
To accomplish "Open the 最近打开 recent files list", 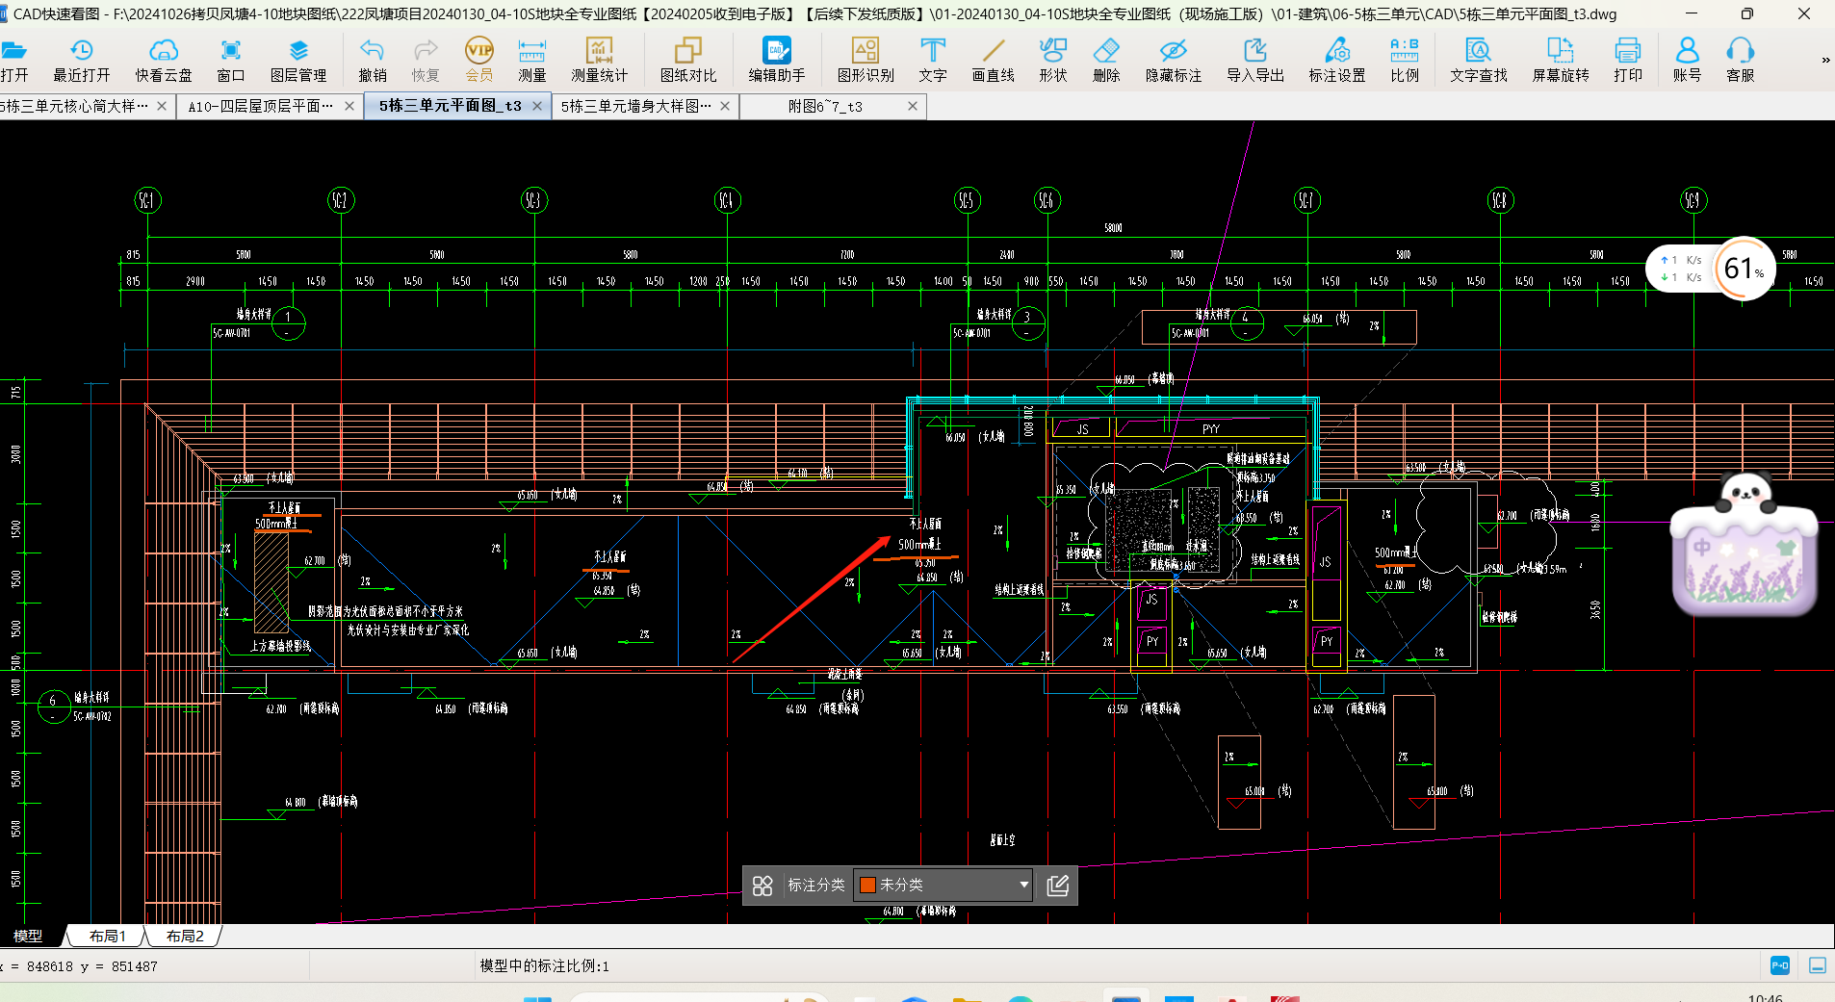I will click(x=82, y=60).
